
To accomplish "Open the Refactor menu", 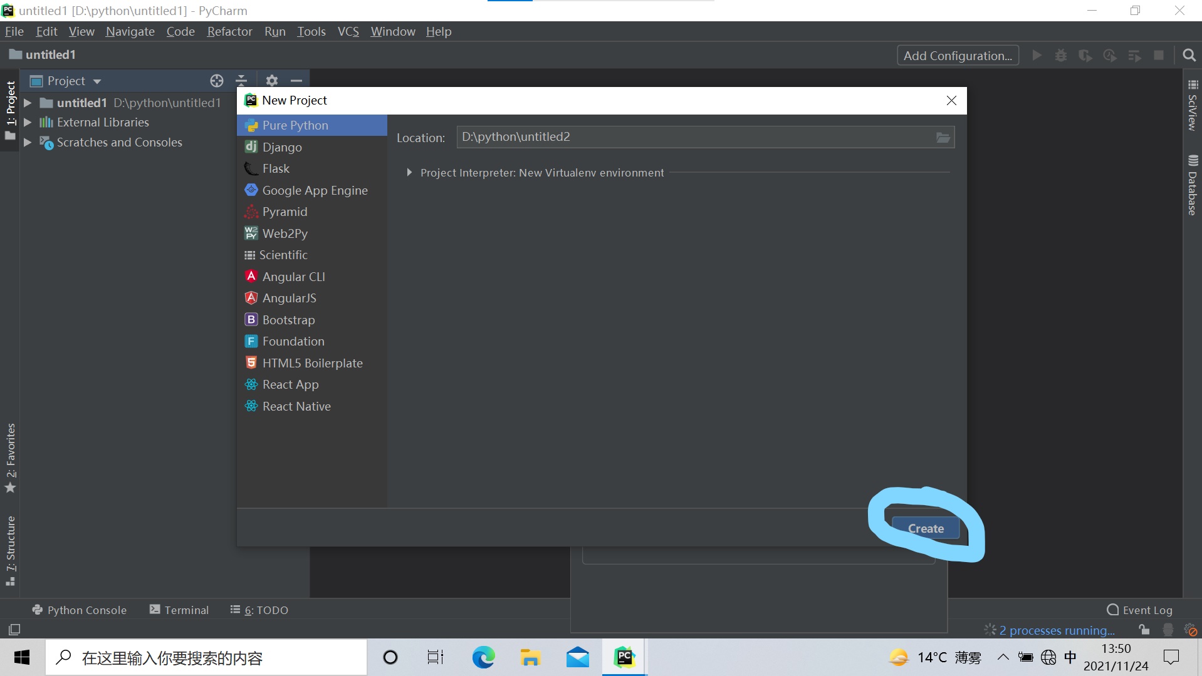I will (x=229, y=31).
